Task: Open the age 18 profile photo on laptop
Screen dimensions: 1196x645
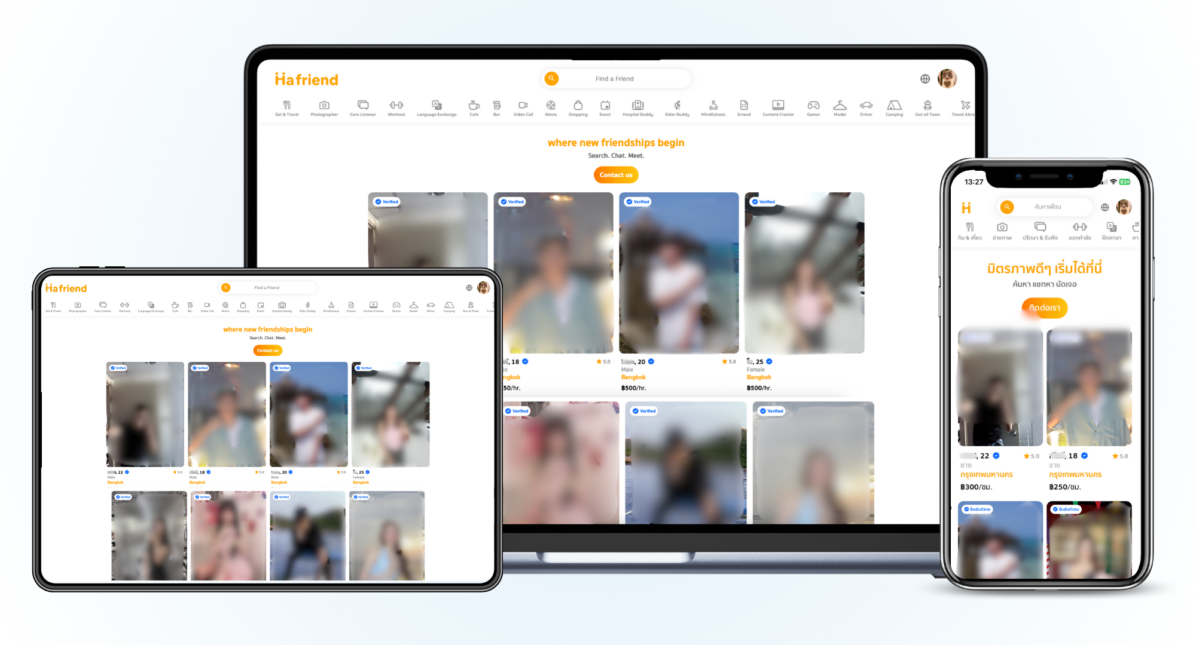Action: tap(553, 273)
